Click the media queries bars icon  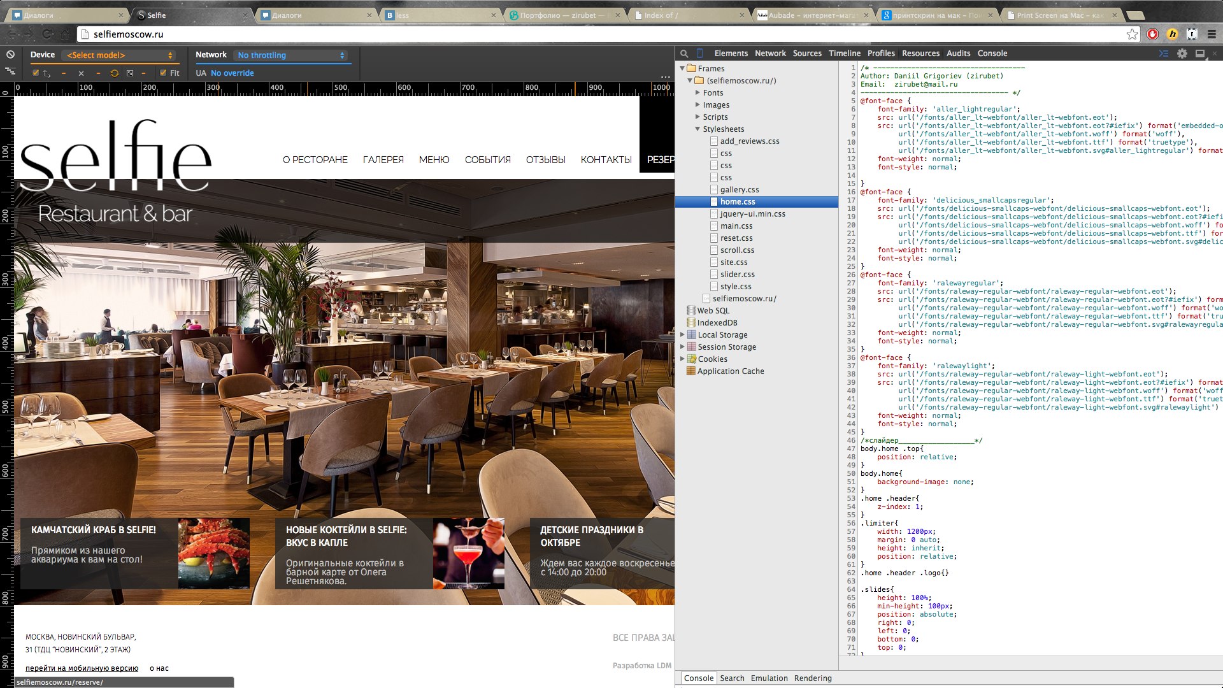(10, 71)
